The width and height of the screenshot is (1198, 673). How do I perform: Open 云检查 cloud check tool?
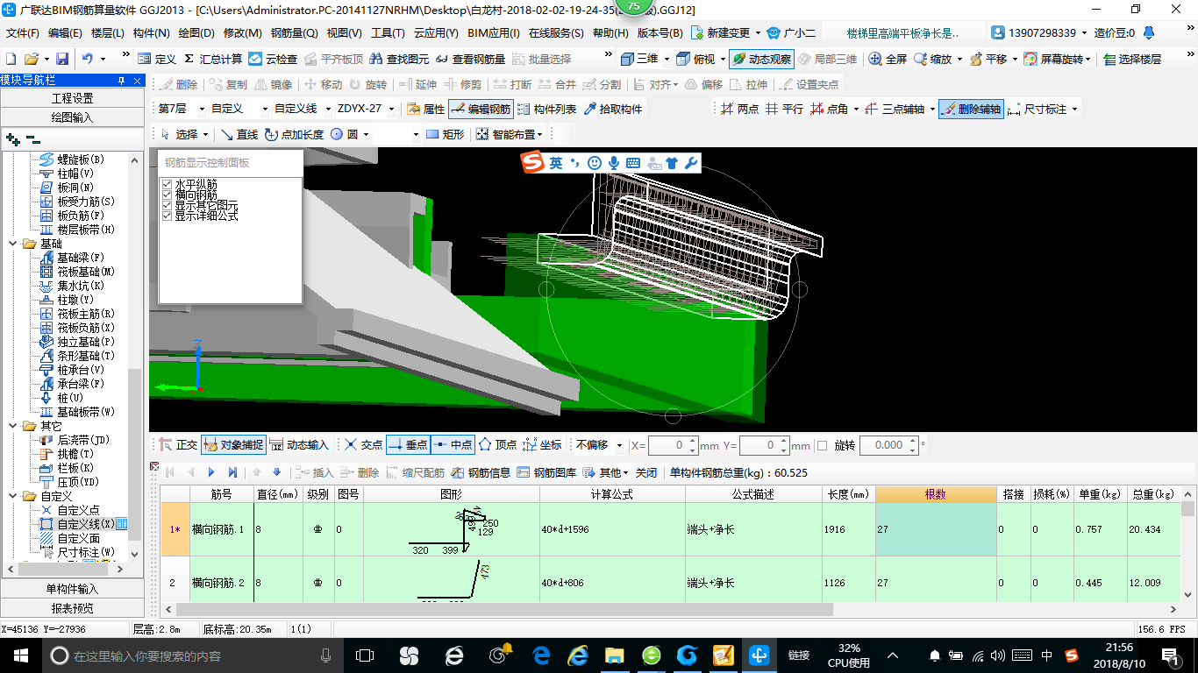273,59
